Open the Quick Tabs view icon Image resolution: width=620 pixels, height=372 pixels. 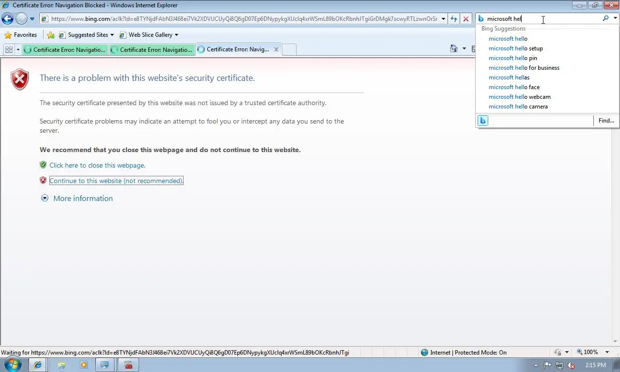coord(9,49)
